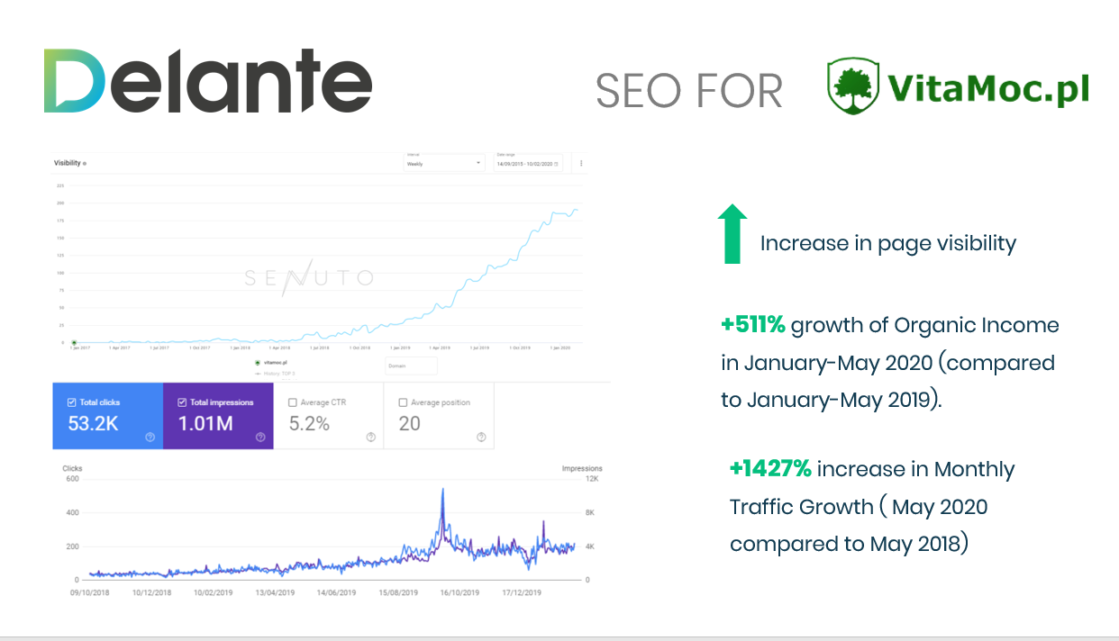
Task: Click the +511% growth figure
Action: tap(753, 325)
